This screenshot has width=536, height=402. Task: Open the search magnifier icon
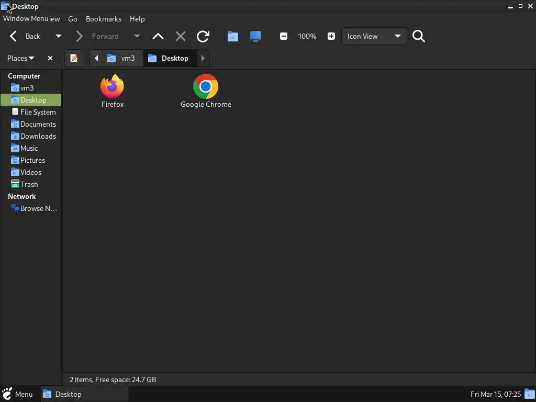418,36
